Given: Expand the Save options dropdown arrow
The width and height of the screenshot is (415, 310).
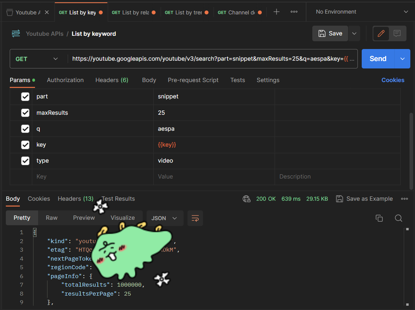Looking at the screenshot, I should click(x=354, y=33).
